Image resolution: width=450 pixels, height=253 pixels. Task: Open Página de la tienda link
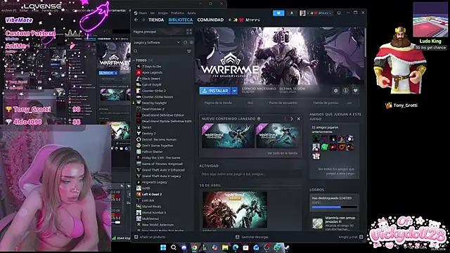[x=218, y=103]
